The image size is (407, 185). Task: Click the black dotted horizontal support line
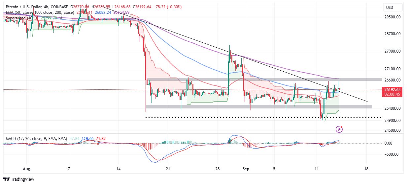pyautogui.click(x=231, y=117)
